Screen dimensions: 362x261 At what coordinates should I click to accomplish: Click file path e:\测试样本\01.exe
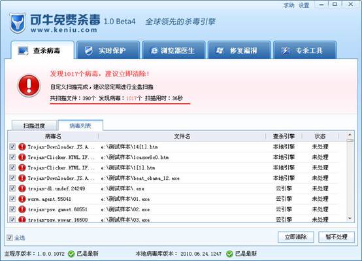click(x=125, y=199)
